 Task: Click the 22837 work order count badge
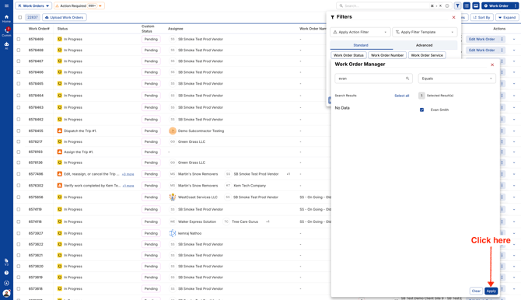33,17
